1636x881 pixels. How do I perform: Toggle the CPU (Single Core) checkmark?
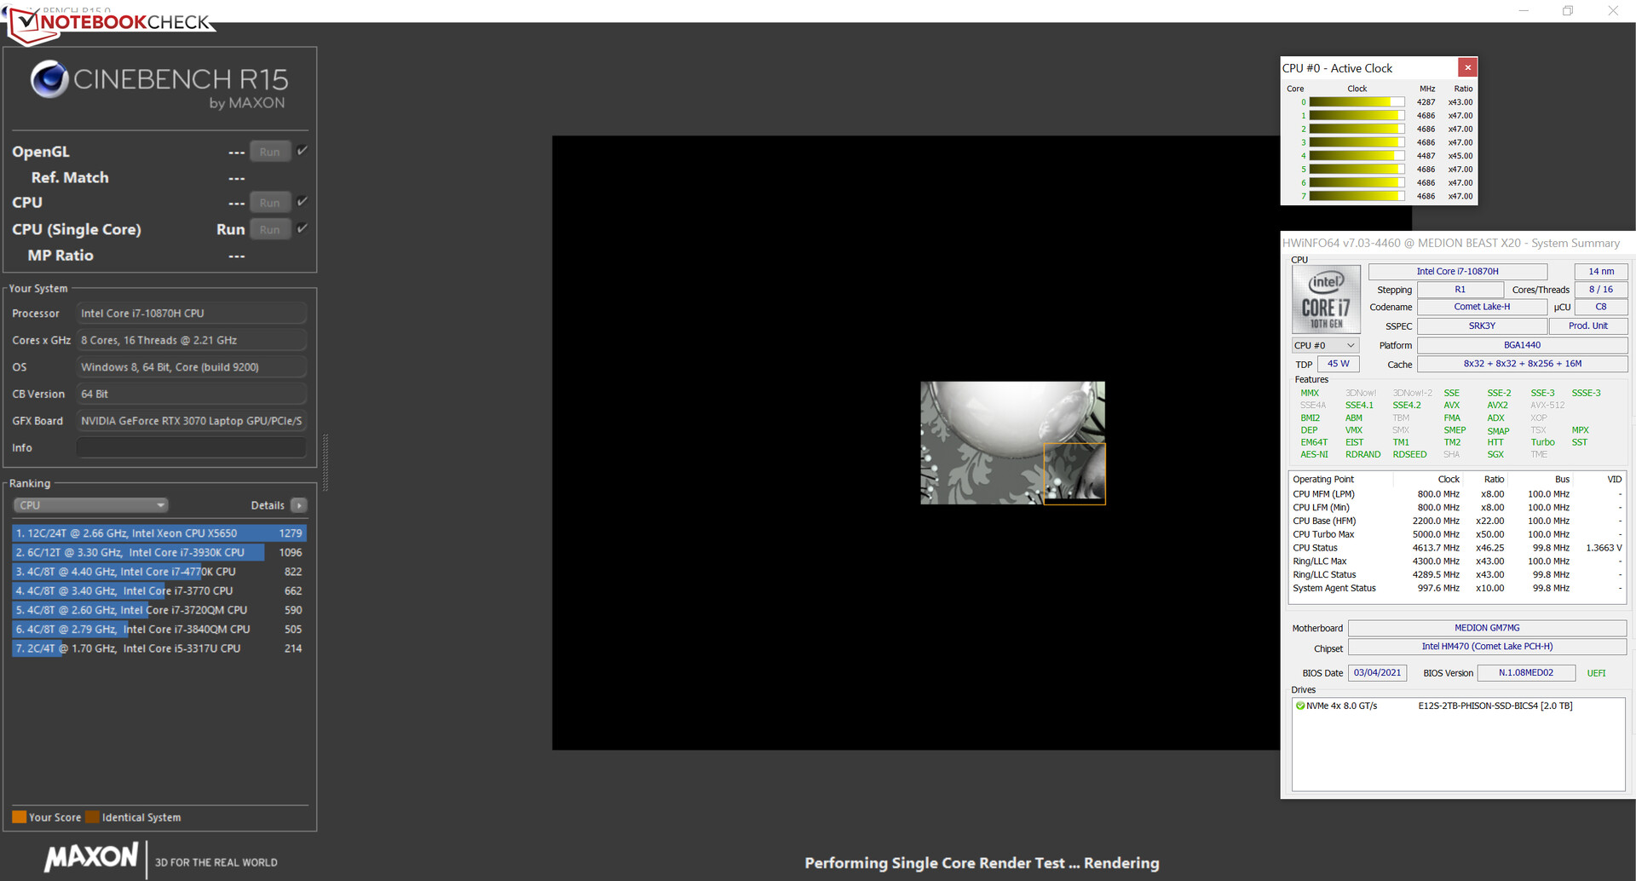point(302,228)
